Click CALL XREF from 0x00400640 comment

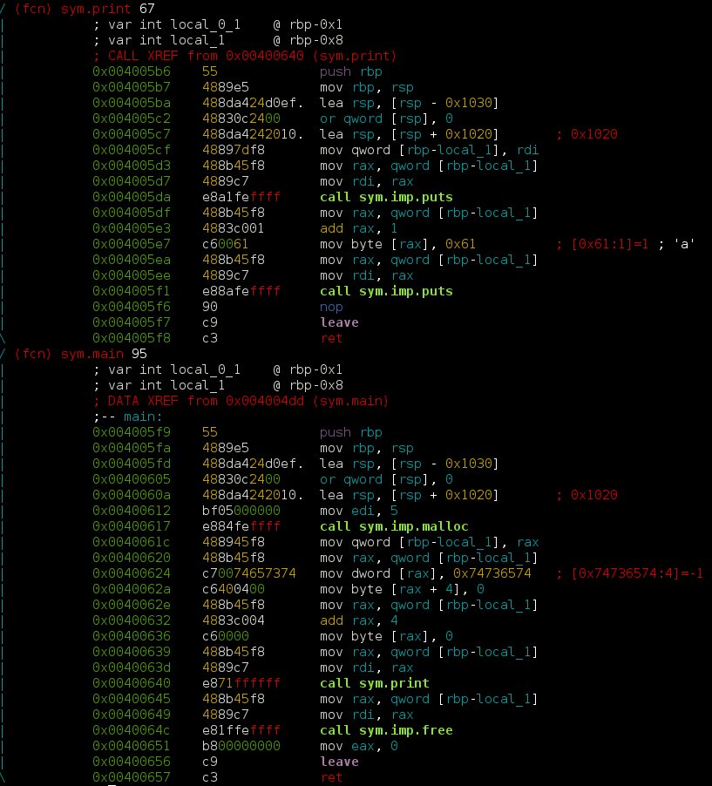245,56
